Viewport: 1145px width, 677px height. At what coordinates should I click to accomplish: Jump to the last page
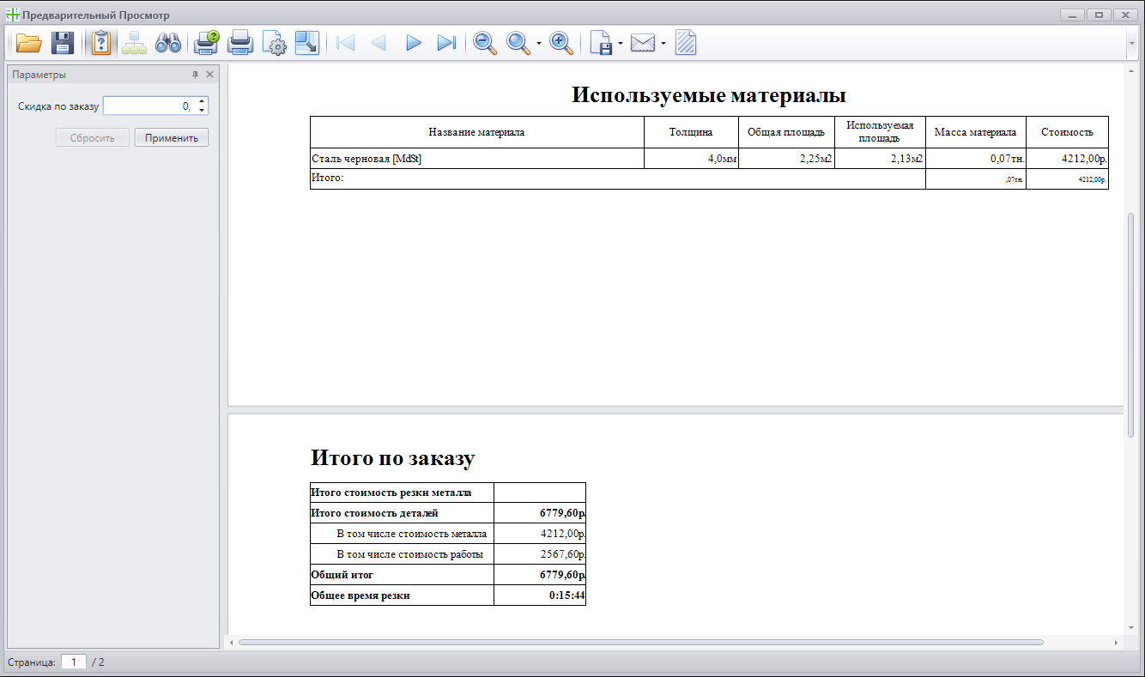446,43
